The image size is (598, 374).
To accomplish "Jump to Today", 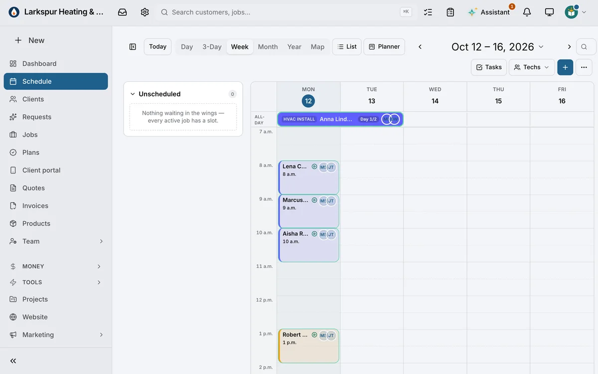I will (x=157, y=47).
